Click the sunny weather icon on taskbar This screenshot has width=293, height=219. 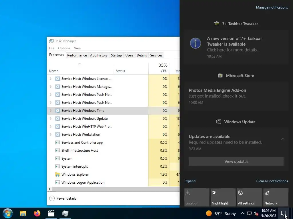pos(209,213)
